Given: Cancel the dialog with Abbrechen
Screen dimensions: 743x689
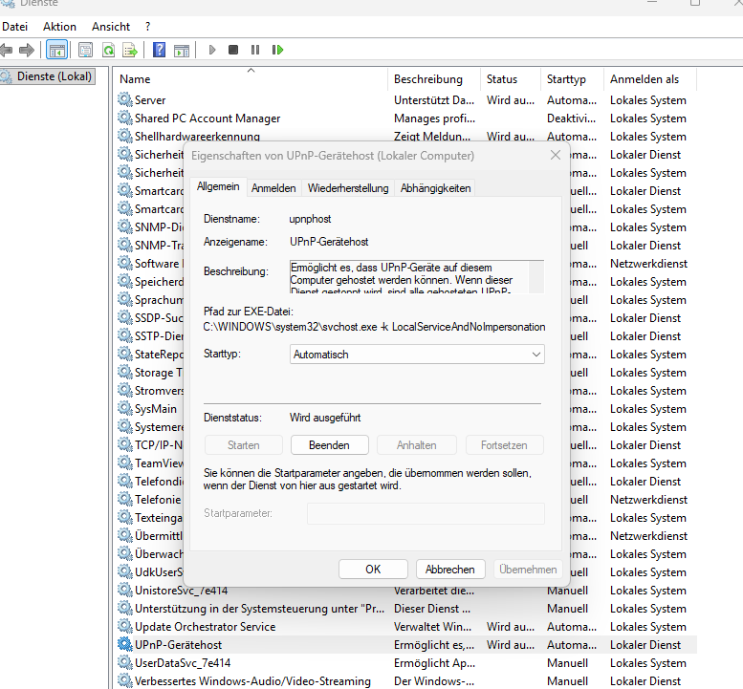Looking at the screenshot, I should (450, 570).
